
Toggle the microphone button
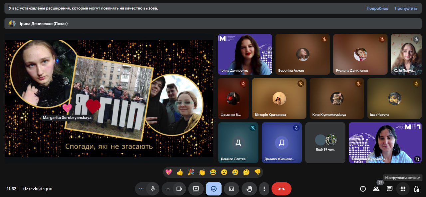click(153, 189)
